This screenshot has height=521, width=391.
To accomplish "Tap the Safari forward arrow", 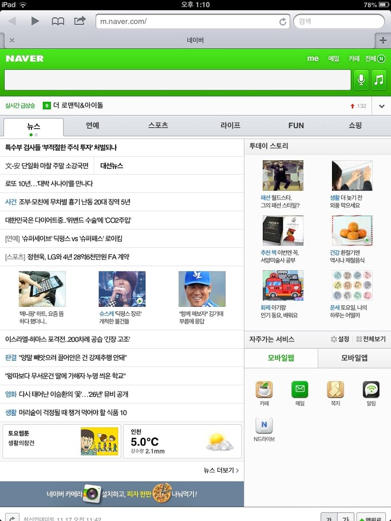I will [34, 21].
